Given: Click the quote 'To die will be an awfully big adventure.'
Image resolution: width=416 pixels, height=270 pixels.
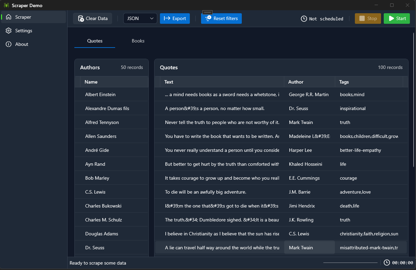Looking at the screenshot, I should [x=222, y=192].
